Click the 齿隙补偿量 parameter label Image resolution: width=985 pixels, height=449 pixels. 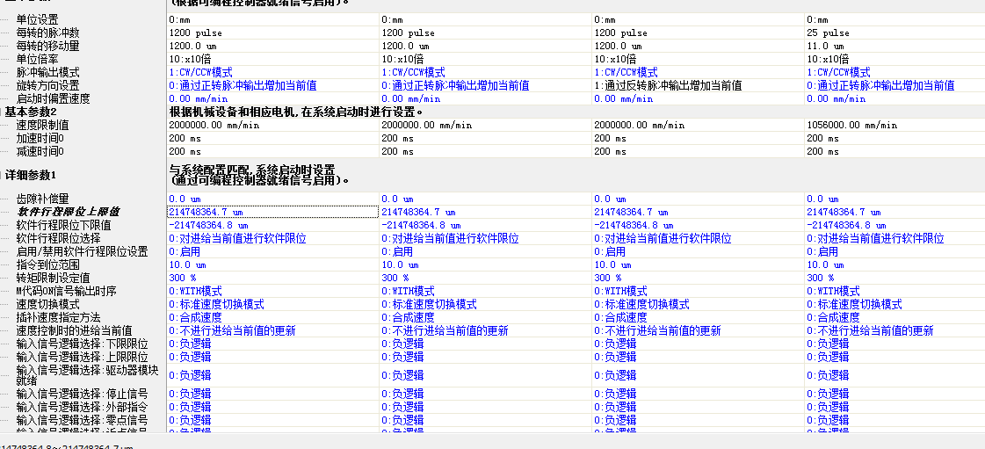[42, 199]
